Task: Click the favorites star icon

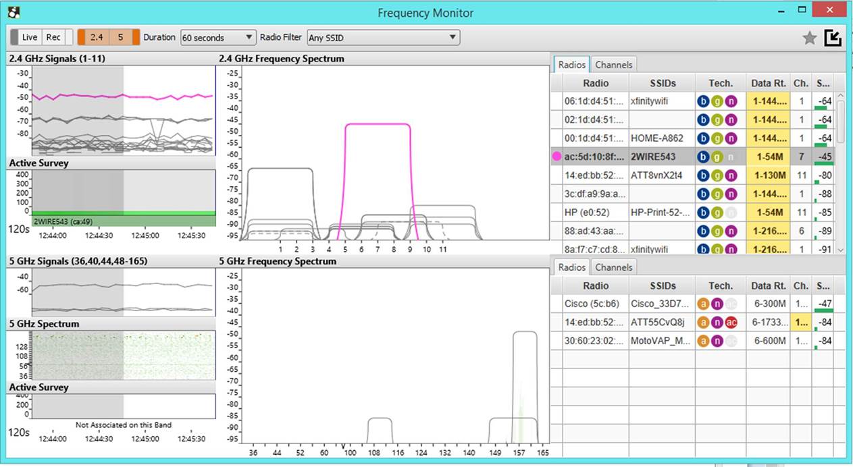Action: pyautogui.click(x=809, y=38)
